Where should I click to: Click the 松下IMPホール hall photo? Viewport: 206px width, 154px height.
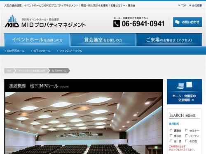coord(84,123)
